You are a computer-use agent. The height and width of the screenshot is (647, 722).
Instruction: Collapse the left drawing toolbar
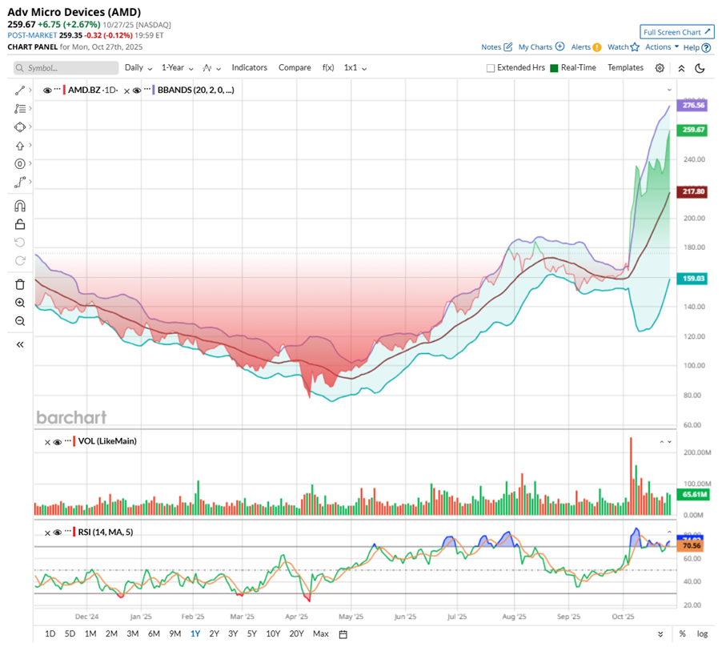tap(20, 344)
